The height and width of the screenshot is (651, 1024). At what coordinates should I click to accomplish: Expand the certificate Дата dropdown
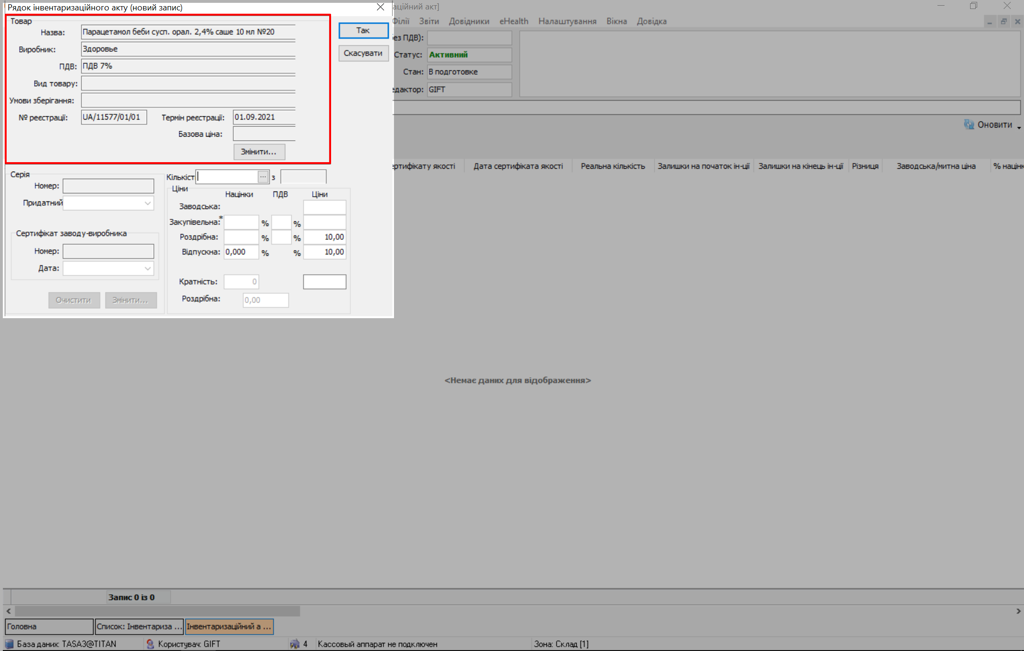(148, 269)
